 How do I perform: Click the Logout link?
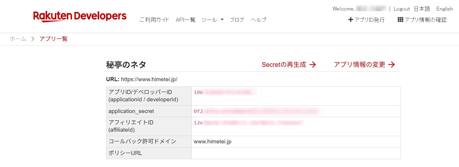[x=401, y=9]
